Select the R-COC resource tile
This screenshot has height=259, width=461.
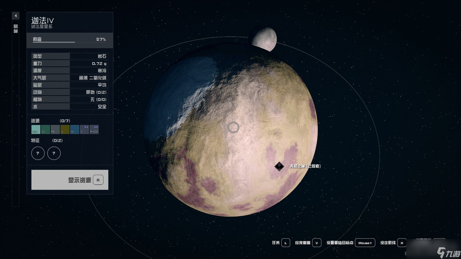(94, 129)
